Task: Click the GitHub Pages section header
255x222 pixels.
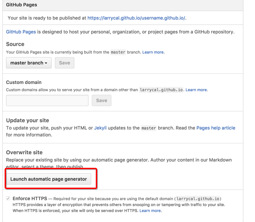Action: (21, 5)
